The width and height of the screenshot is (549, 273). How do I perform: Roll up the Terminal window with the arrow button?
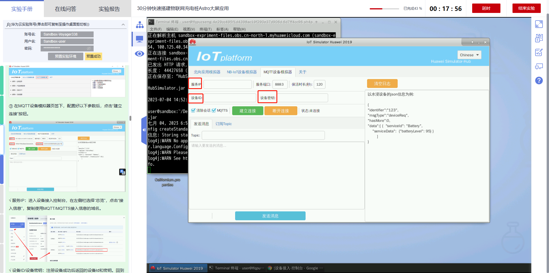[316, 22]
